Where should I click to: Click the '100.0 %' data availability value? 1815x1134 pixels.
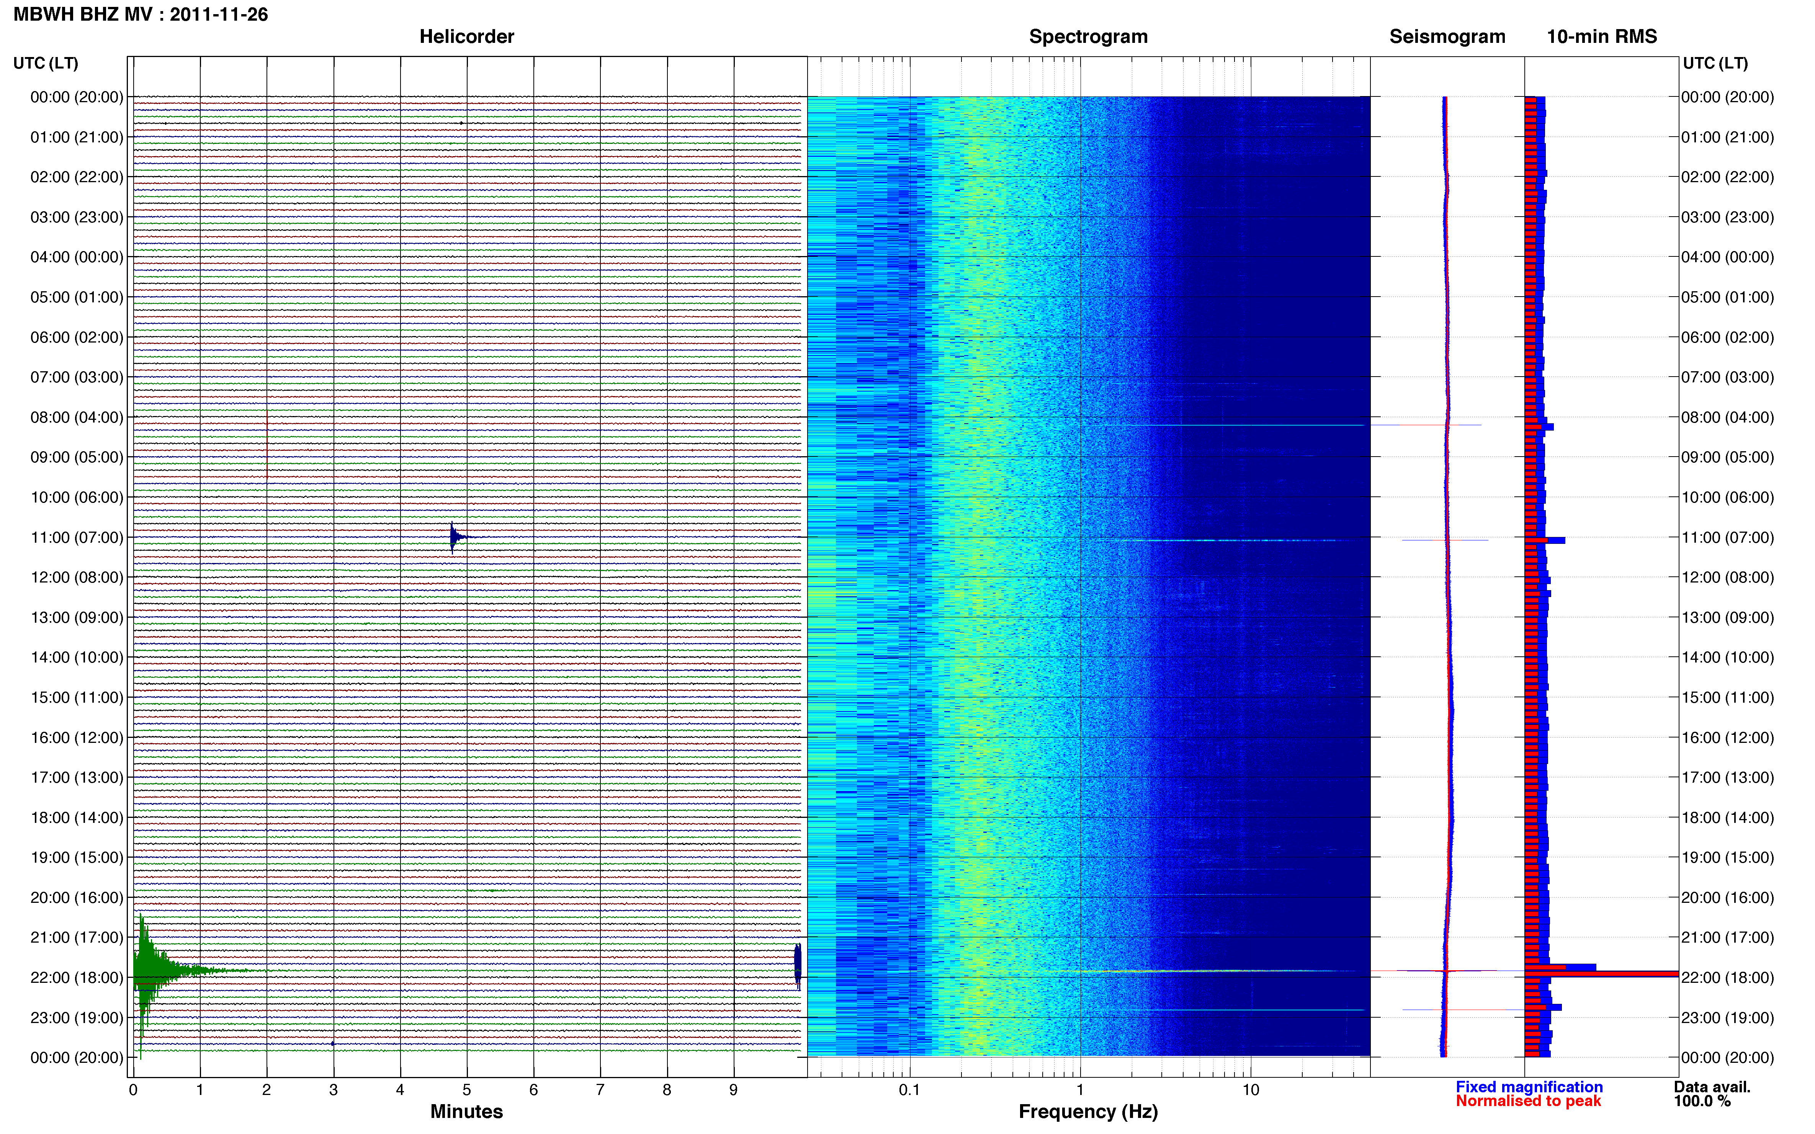tap(1702, 1101)
